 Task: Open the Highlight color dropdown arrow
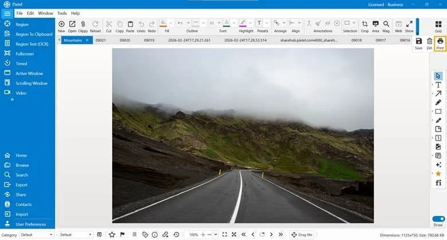coord(250,23)
